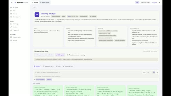
Task: Open the Daily Alert Triage memory card
Action: tap(79, 91)
